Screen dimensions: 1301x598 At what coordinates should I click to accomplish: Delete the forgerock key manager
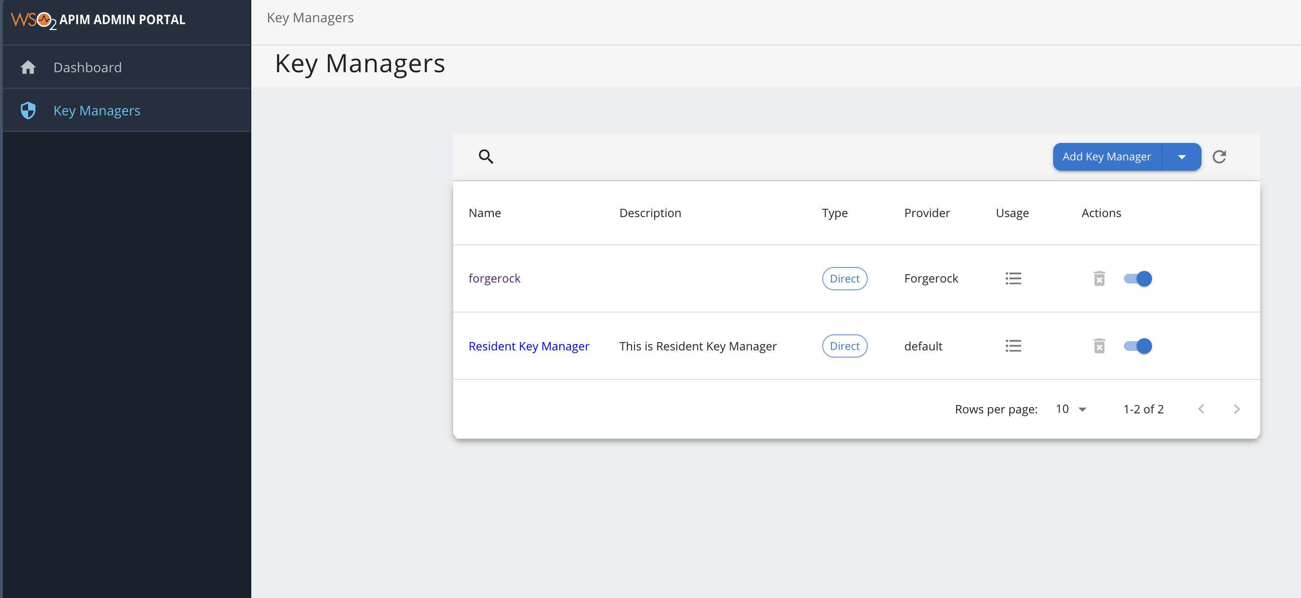[1100, 278]
